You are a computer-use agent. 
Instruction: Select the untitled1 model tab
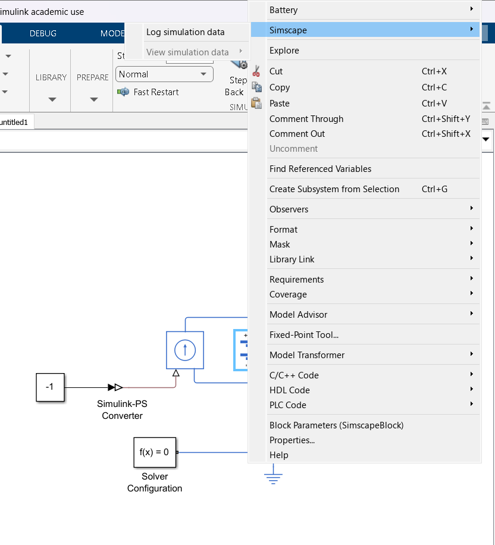tap(14, 122)
